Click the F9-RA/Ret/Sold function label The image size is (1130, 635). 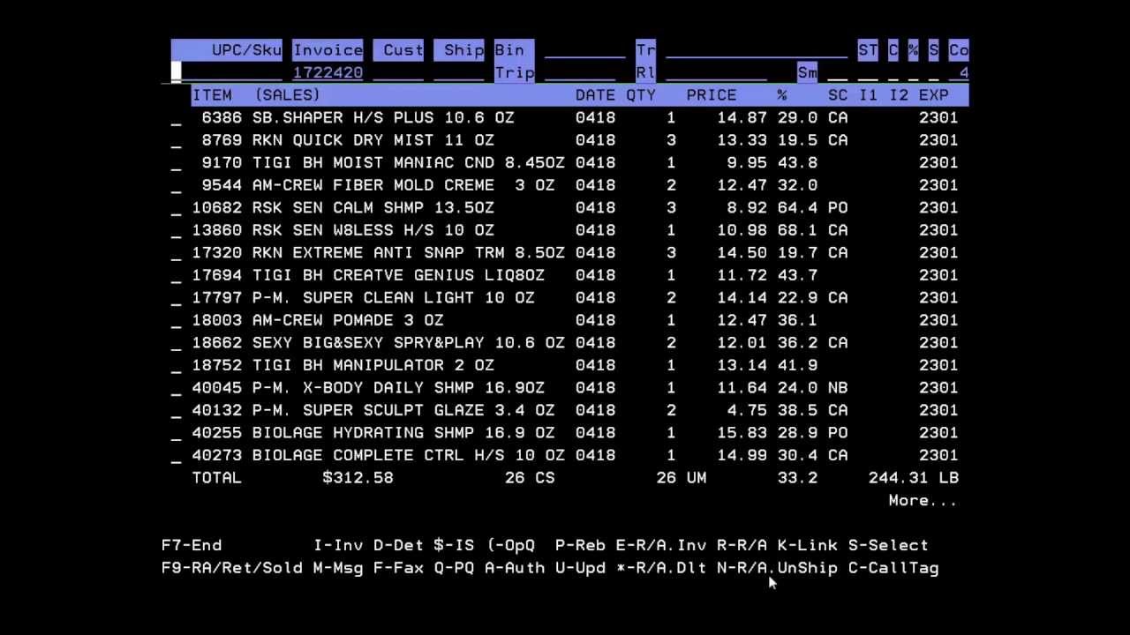pos(232,568)
